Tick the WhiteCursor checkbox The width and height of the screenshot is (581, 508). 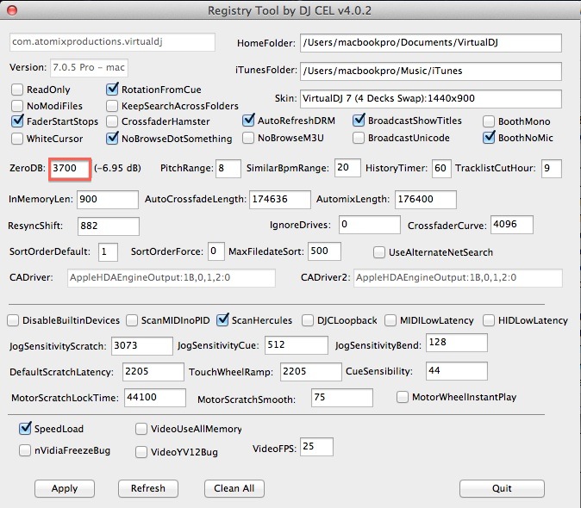click(x=17, y=139)
